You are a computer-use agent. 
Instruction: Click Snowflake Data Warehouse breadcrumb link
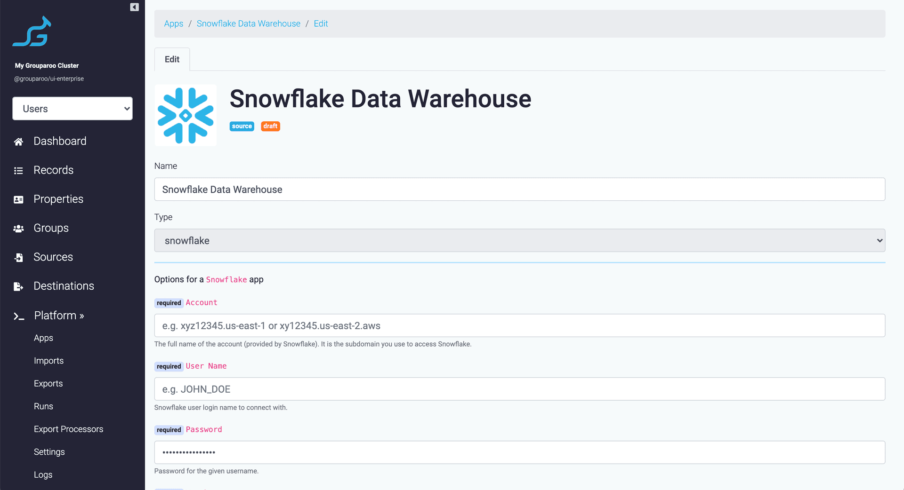point(248,24)
